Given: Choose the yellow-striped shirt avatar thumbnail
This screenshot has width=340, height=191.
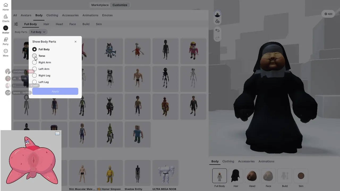Looking at the screenshot, I should pyautogui.click(x=137, y=106).
